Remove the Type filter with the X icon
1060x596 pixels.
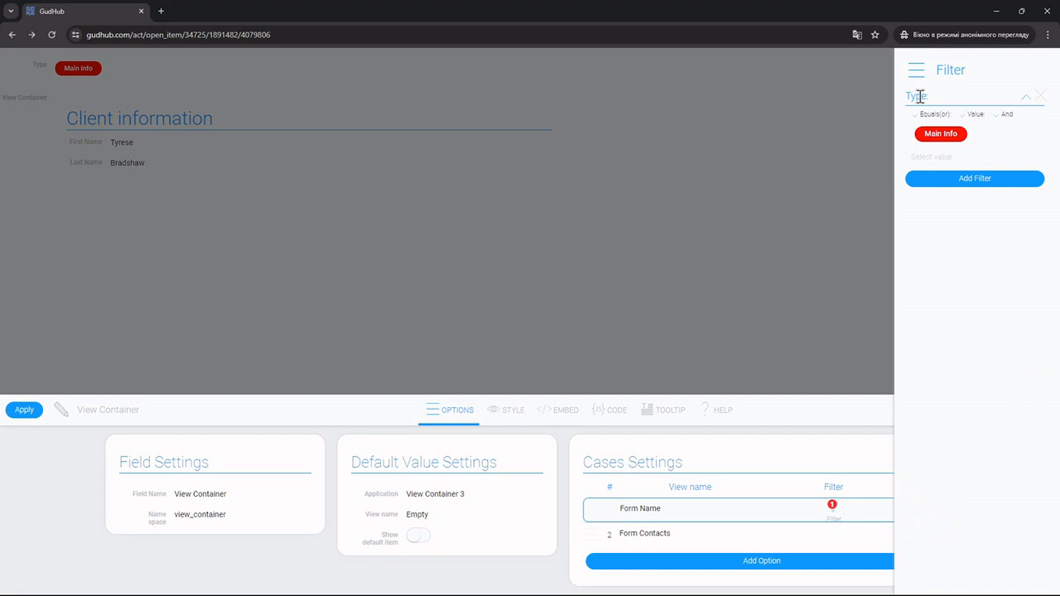[x=1041, y=95]
